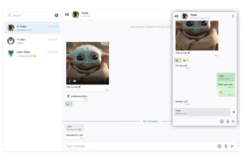The height and width of the screenshot is (160, 242).
Task: Click the Wonderful I am message text
Action: (75, 135)
